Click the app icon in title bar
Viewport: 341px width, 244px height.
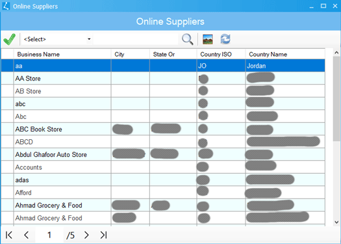tap(6, 6)
